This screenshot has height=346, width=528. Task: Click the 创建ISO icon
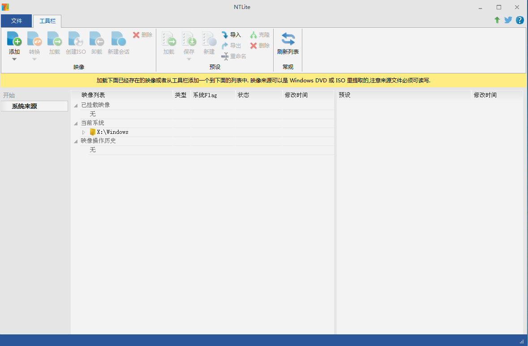tap(76, 39)
